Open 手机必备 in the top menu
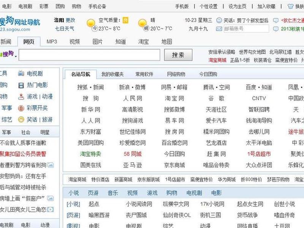304x228 pixels. coord(97,6)
